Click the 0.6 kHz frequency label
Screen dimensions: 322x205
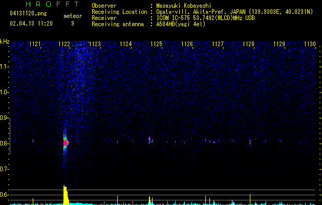tap(4, 195)
